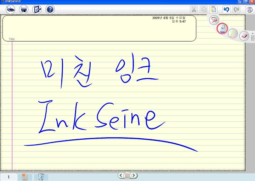This screenshot has height=181, width=255.
Task: Click the printer icon in toolbar
Action: [24, 10]
